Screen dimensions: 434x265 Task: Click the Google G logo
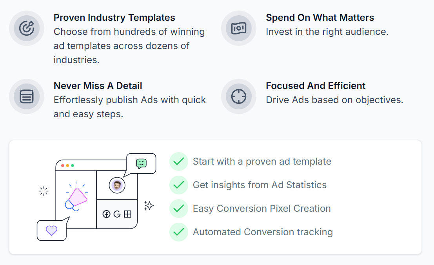click(117, 214)
